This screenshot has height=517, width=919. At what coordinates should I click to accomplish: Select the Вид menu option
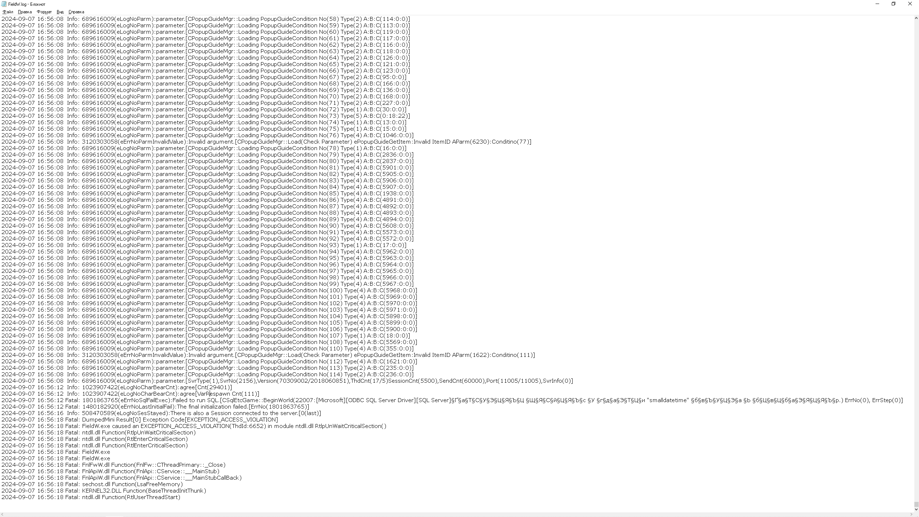click(59, 11)
